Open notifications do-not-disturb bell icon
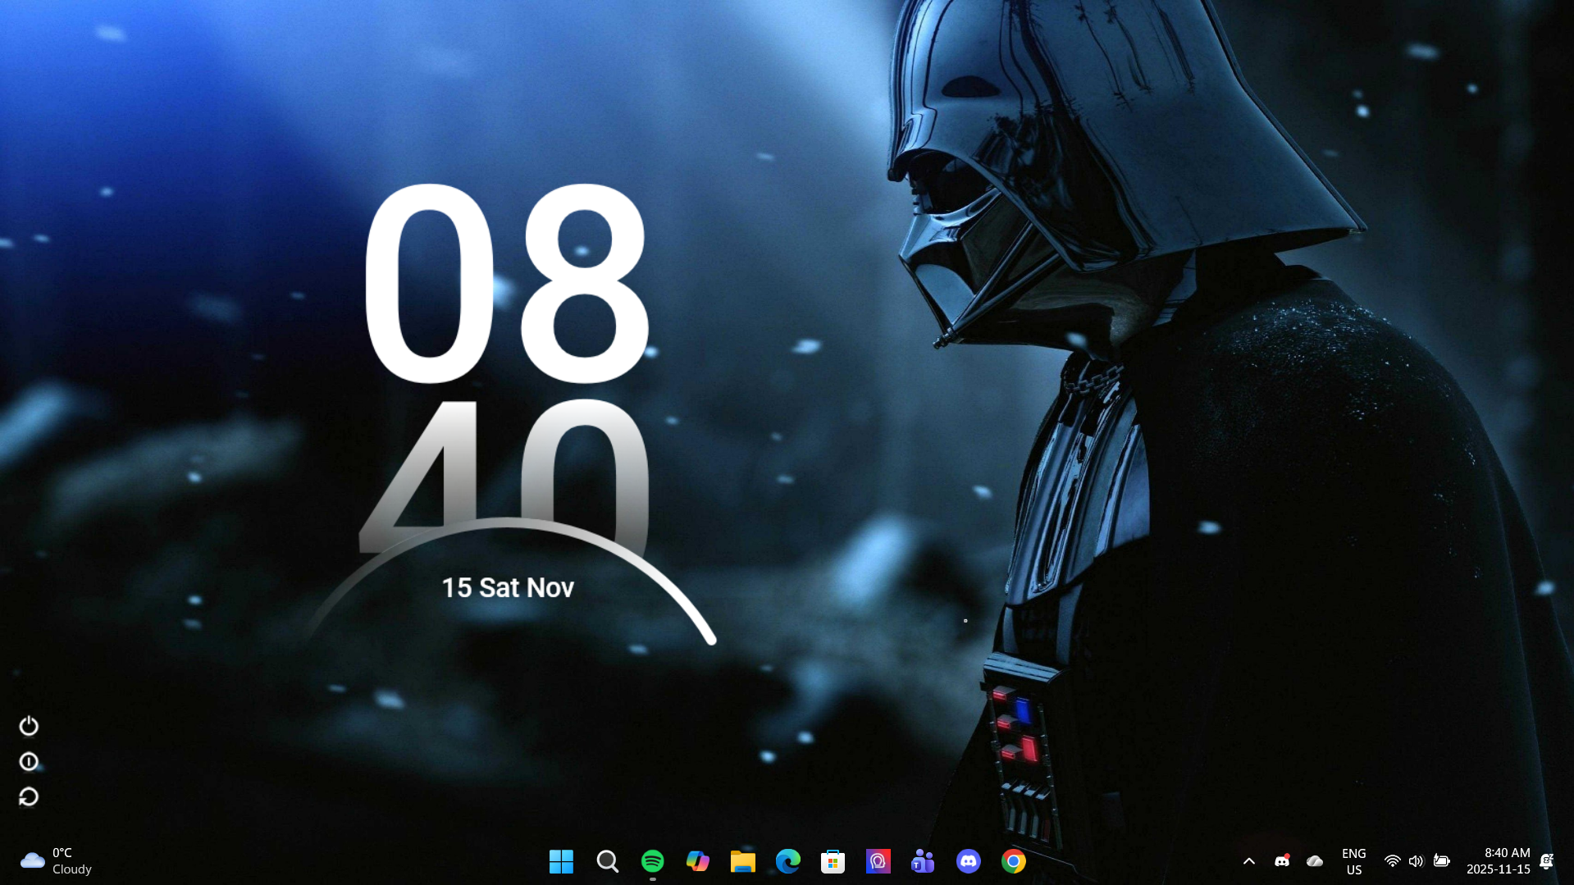 pyautogui.click(x=1546, y=861)
